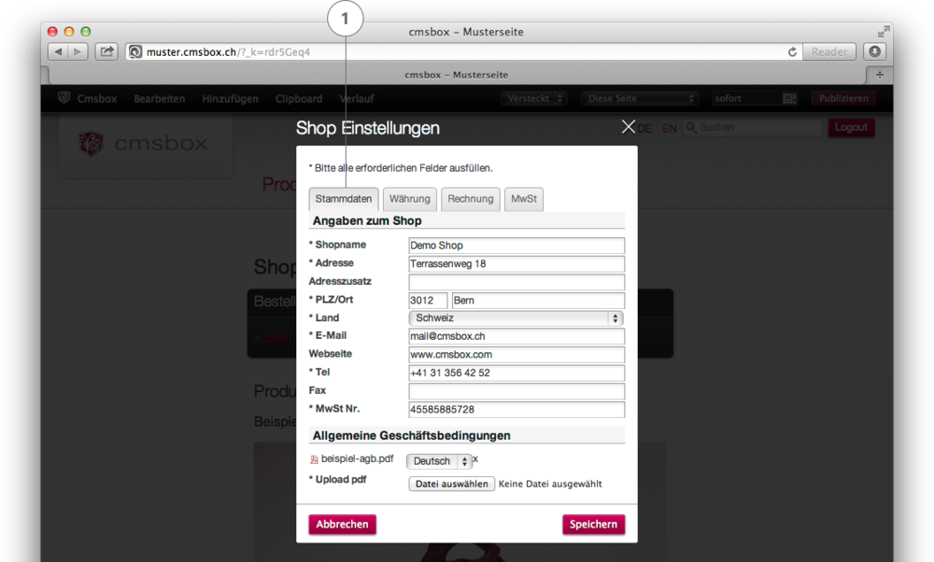Viewport: 934px width, 562px height.
Task: Click the Datei auswählen upload button
Action: [x=451, y=485]
